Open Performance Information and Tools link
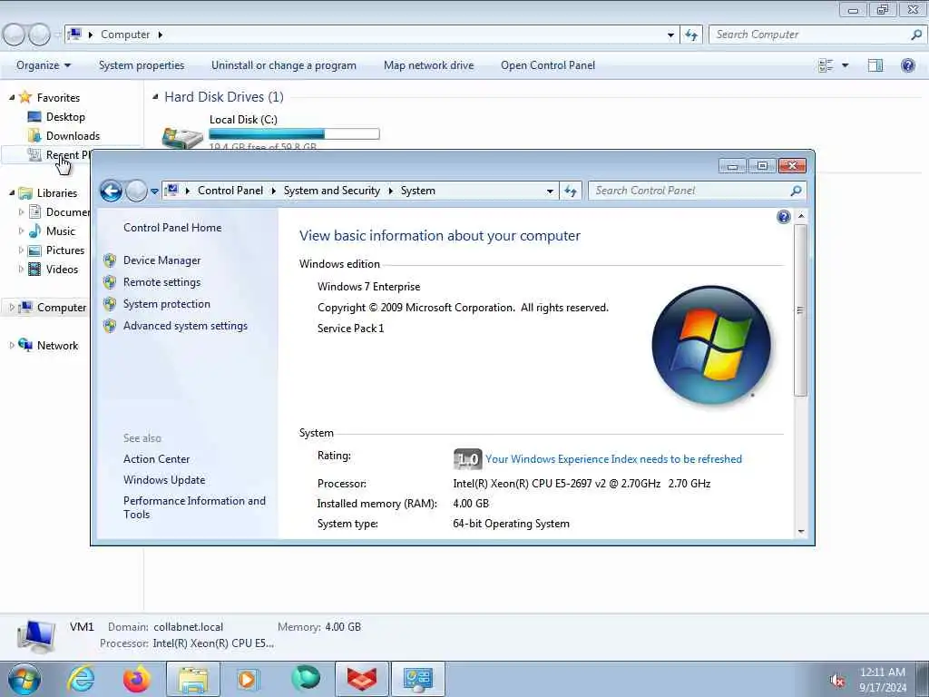The image size is (929, 697). pos(194,507)
